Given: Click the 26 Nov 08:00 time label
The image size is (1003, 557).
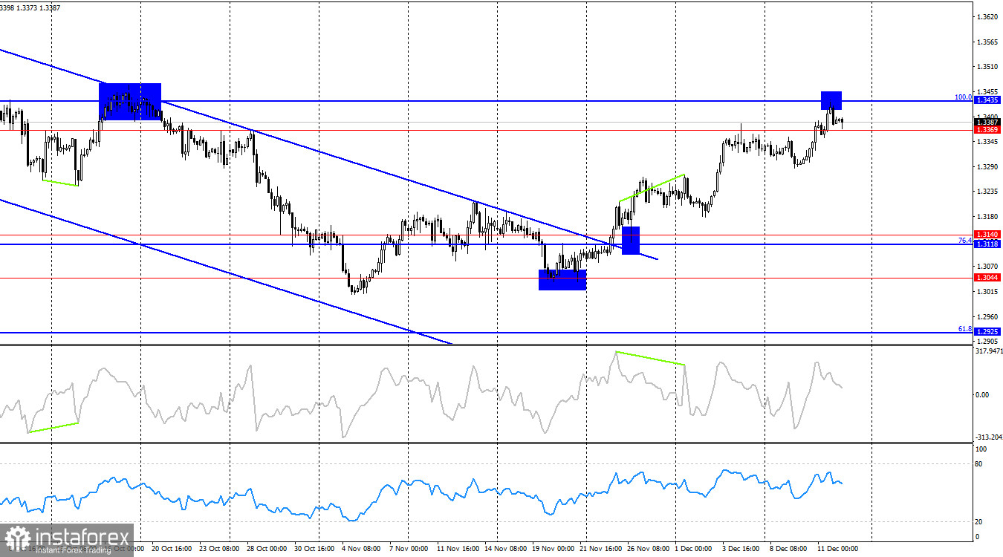Looking at the screenshot, I should pos(648,549).
